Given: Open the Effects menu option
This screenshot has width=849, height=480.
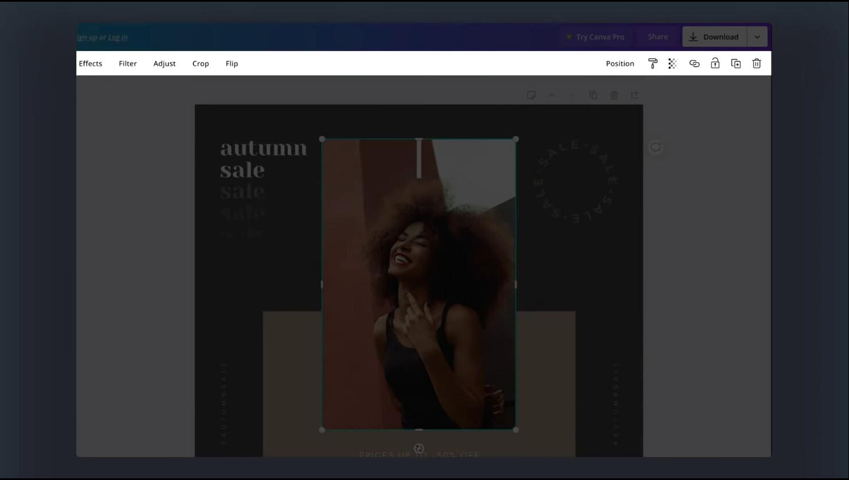Looking at the screenshot, I should (90, 64).
